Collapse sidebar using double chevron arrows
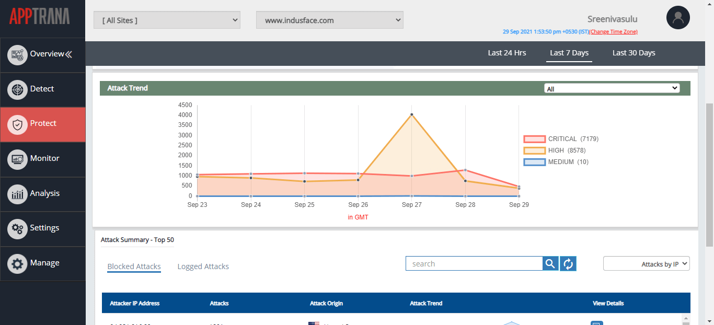The width and height of the screenshot is (714, 325). point(68,54)
